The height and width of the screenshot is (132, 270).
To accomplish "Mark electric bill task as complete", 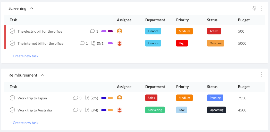I will (12, 31).
